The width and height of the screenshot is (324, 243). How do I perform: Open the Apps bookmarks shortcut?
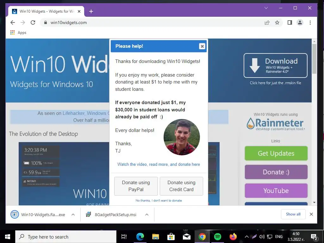(18, 33)
